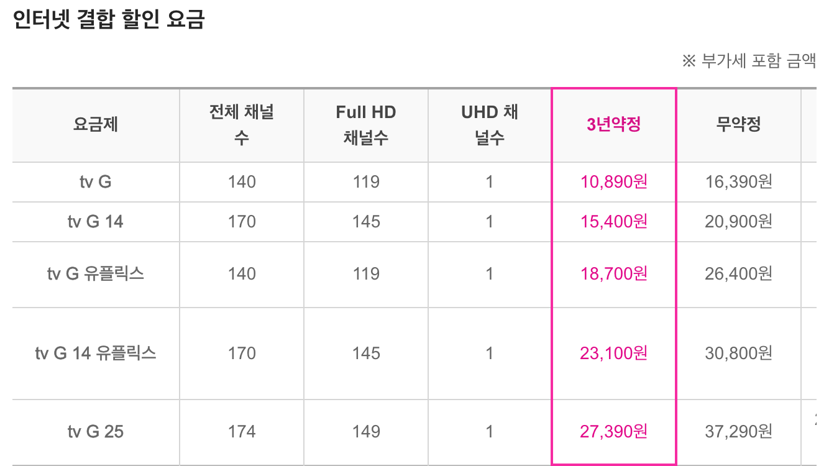Click the 무약정 column header
The image size is (829, 466).
[x=738, y=124]
